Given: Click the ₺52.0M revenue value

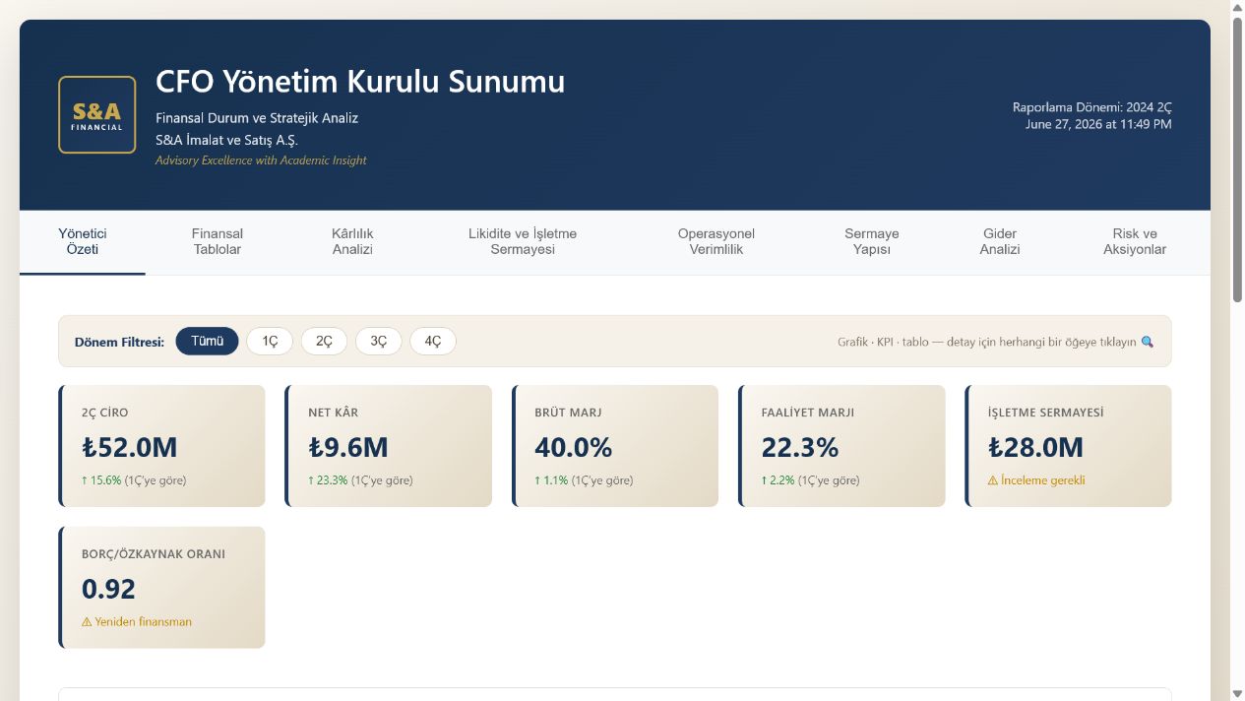Looking at the screenshot, I should point(130,448).
